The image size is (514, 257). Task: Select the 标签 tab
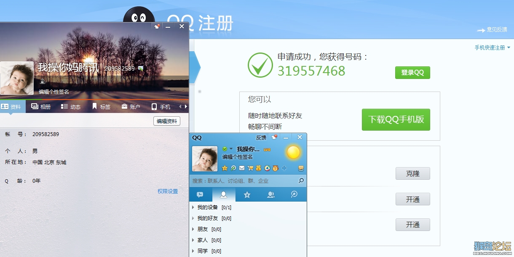click(x=101, y=107)
